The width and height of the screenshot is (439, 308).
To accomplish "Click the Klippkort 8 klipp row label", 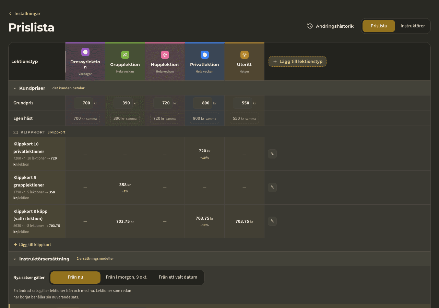I will click(37, 221).
